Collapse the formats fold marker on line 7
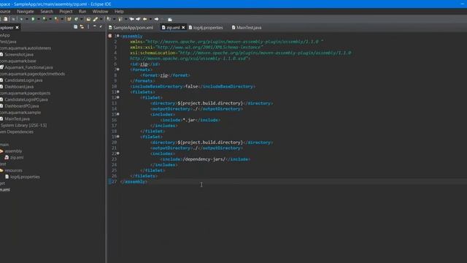The image size is (467, 263). coord(118,69)
